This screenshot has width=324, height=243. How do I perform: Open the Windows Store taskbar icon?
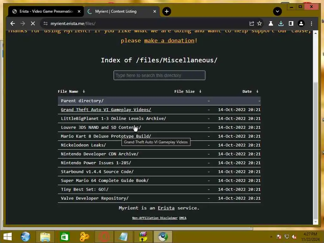65,237
